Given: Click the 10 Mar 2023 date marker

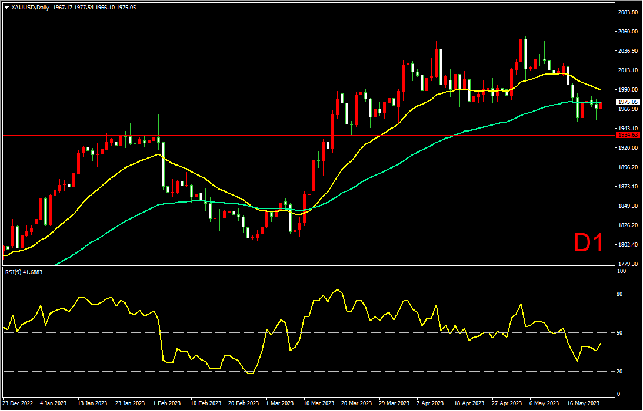Looking at the screenshot, I should tap(319, 403).
